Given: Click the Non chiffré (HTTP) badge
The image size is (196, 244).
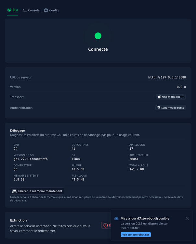Looking at the screenshot, I should 171,97.
